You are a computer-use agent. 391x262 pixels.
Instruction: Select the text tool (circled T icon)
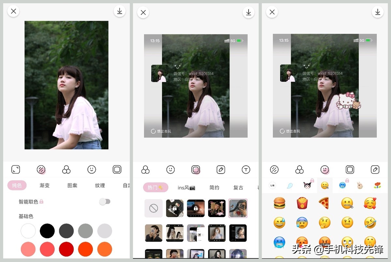[246, 169]
